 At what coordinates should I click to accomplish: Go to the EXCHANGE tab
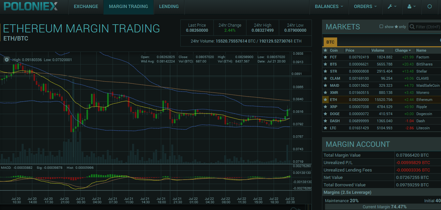click(86, 6)
